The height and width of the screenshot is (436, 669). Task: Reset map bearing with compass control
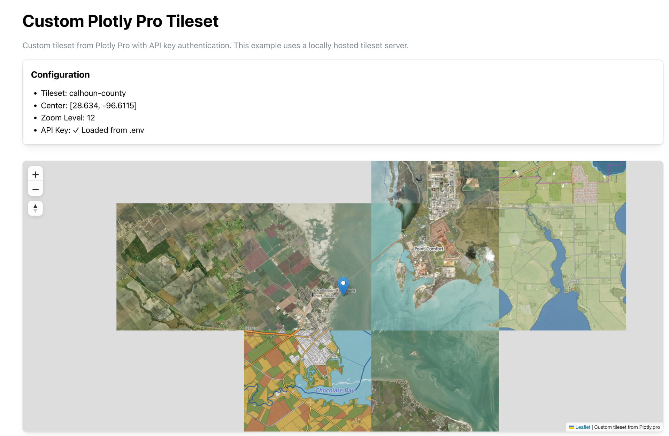[x=35, y=208]
